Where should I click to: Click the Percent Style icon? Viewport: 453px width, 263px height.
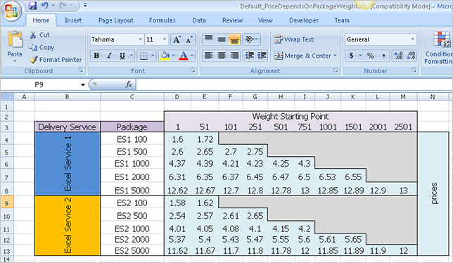click(371, 56)
